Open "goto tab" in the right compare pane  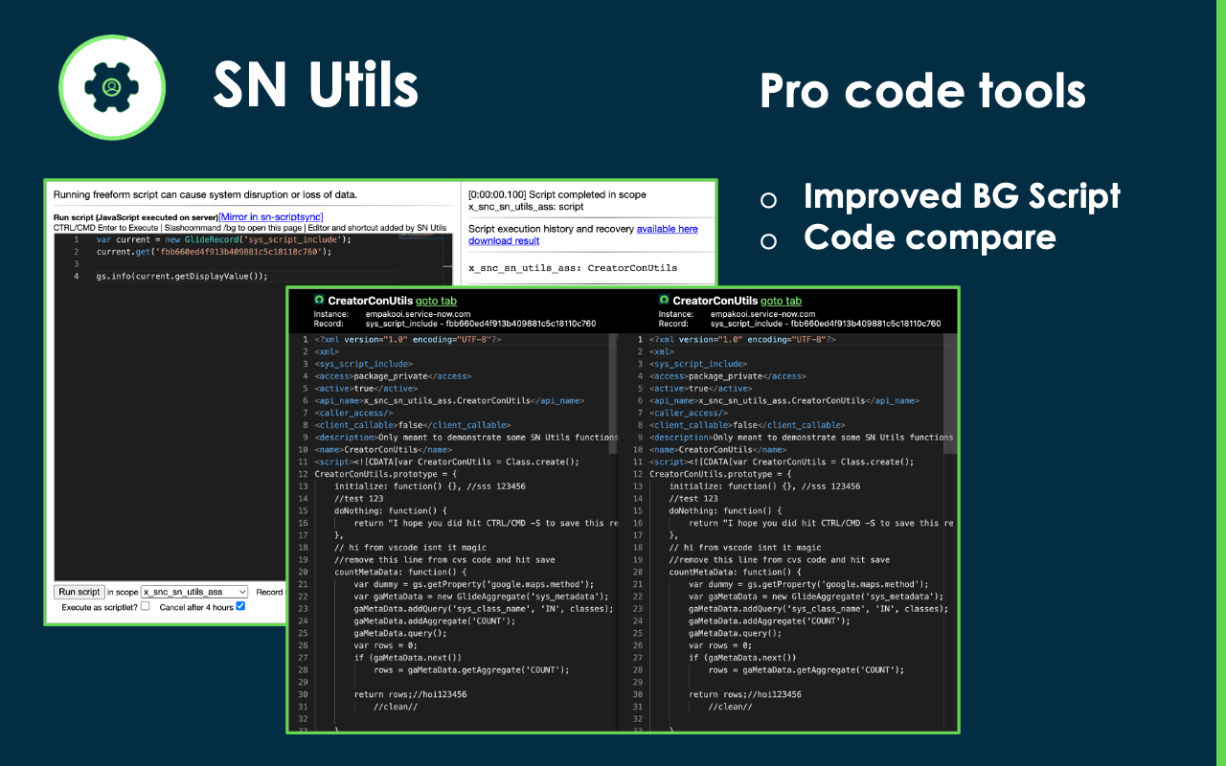pyautogui.click(x=782, y=300)
